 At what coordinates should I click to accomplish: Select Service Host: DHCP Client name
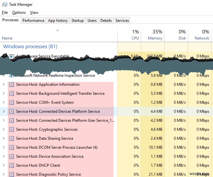pyautogui.click(x=38, y=165)
